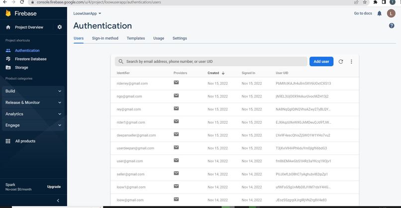This screenshot has height=208, width=401.
Task: Open Storage in the sidebar
Action: (x=21, y=68)
